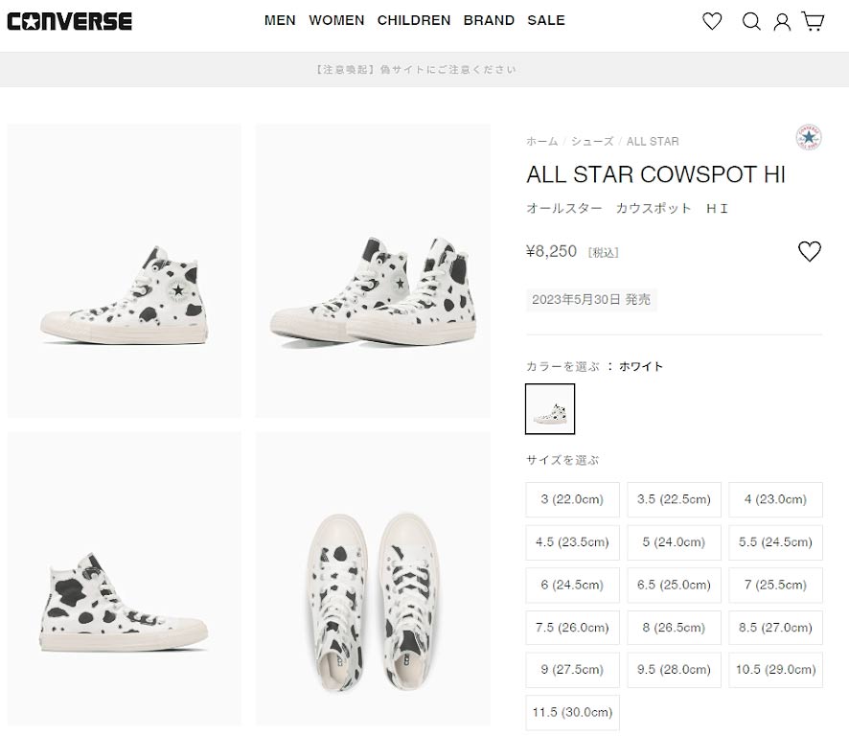
Task: Open the WOMEN menu
Action: point(336,20)
